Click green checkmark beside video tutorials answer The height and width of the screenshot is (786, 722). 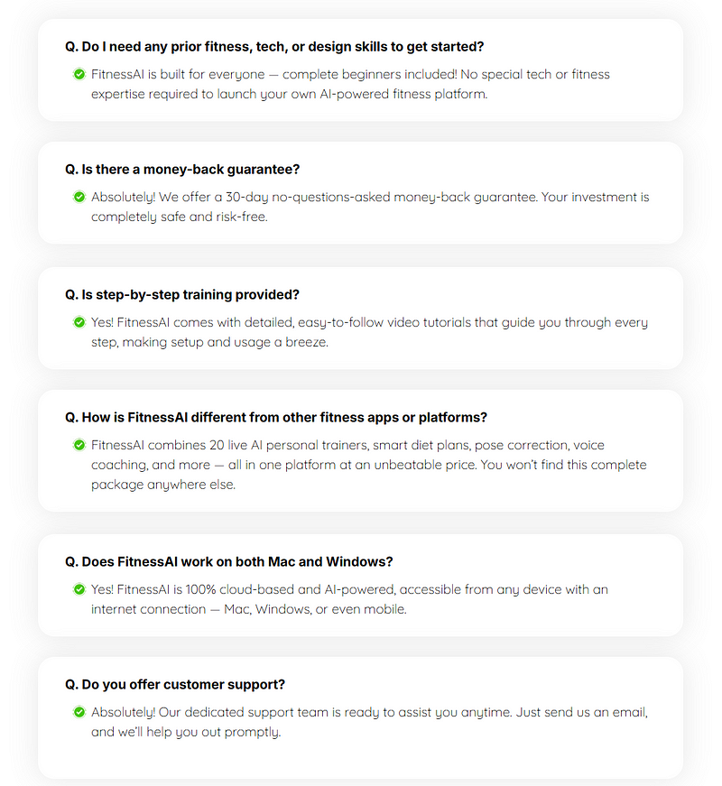[x=79, y=322]
